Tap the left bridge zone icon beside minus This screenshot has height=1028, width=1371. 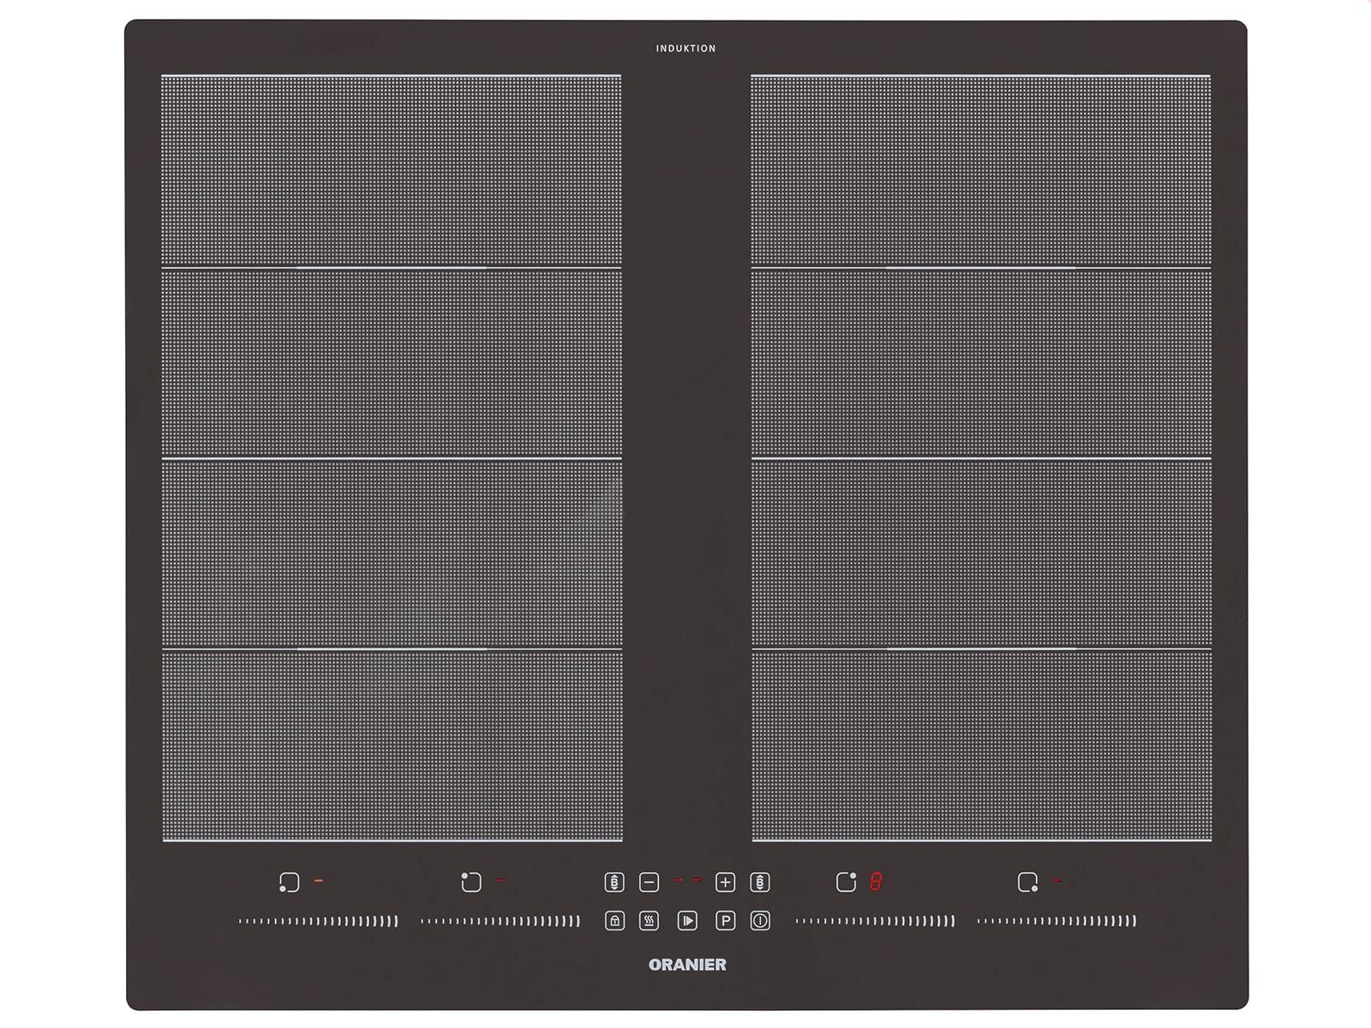coord(614,882)
